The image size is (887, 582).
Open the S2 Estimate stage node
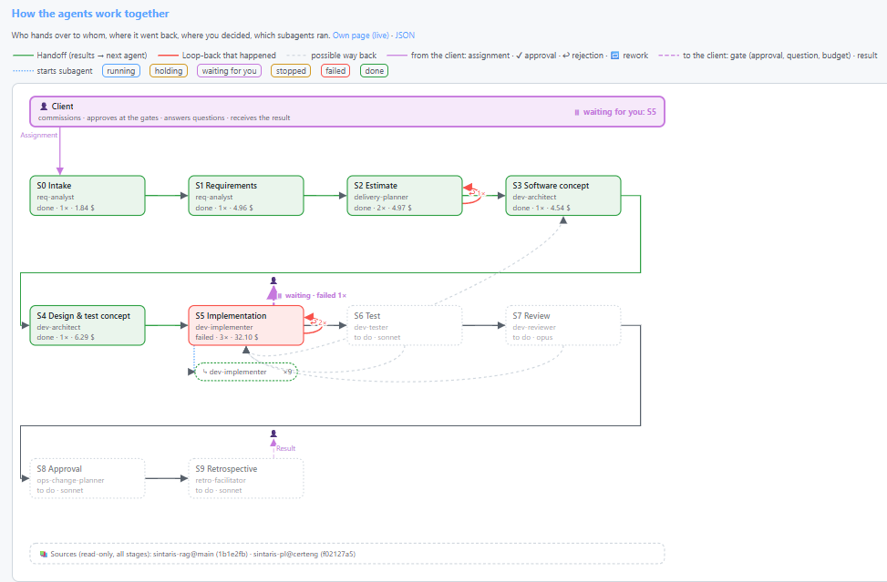[405, 196]
